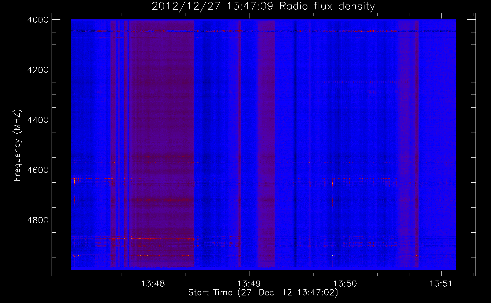Click the 4200 frequency tick label

[38, 70]
